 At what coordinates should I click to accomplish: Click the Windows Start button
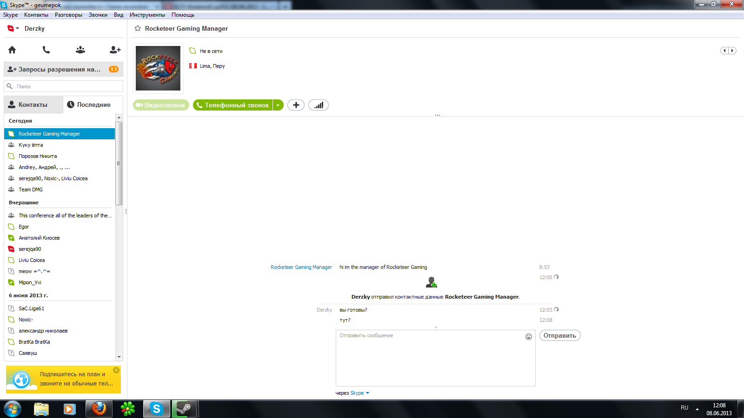[13, 409]
